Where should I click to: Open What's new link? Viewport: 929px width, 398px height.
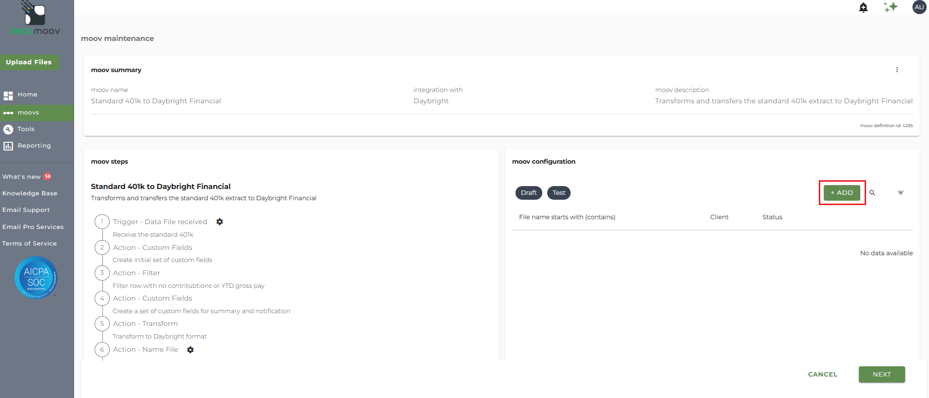pyautogui.click(x=21, y=177)
